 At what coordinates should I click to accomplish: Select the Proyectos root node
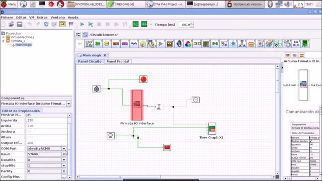pos(13,33)
